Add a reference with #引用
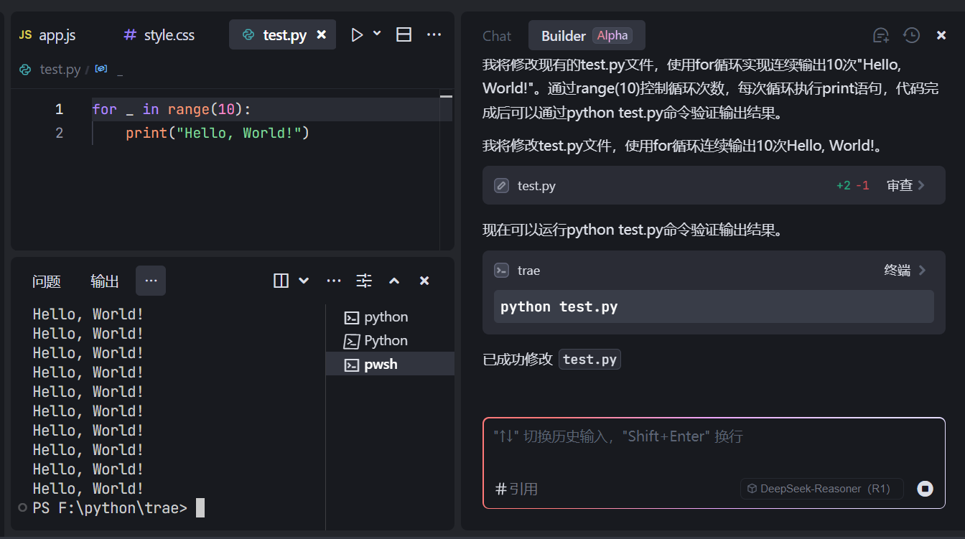Viewport: 965px width, 539px height. pos(516,489)
